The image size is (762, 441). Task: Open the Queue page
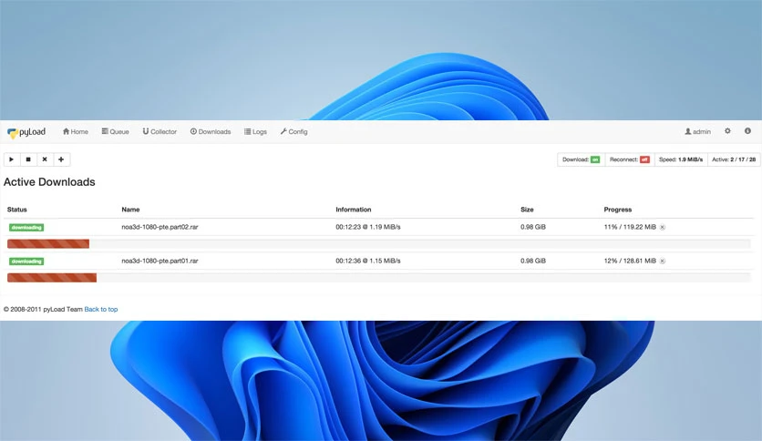click(115, 131)
